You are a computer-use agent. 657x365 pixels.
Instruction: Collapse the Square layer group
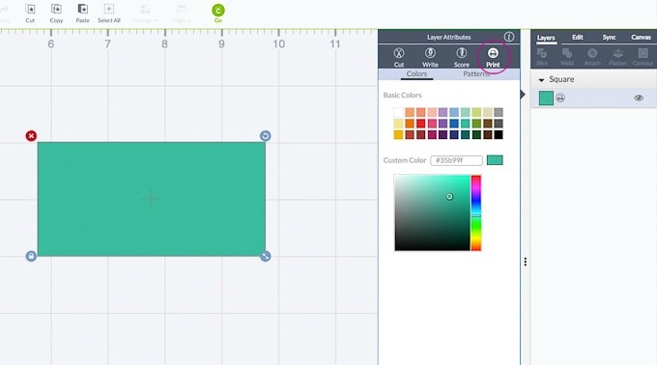541,80
